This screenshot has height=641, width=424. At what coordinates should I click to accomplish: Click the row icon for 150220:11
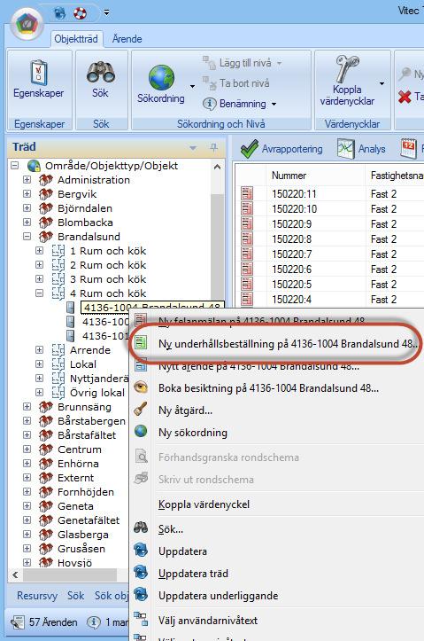click(247, 194)
